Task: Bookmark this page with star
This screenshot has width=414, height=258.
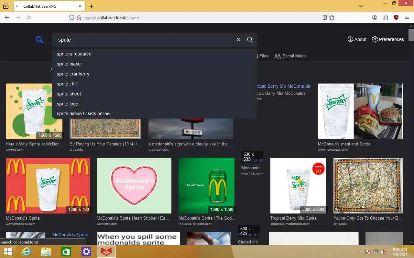Action: 332,18
